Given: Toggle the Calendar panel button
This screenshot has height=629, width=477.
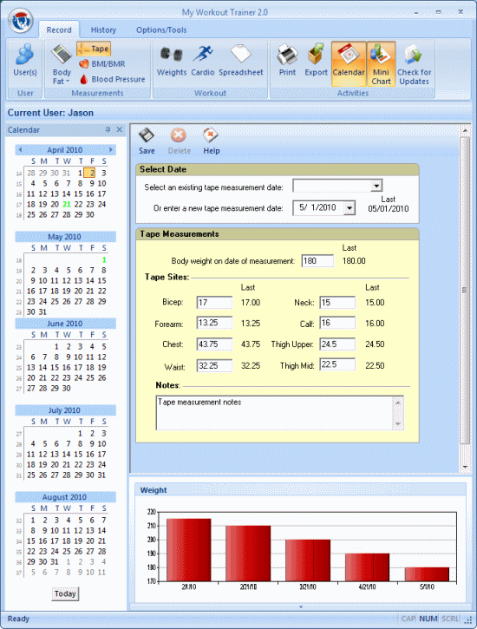Looking at the screenshot, I should [x=349, y=64].
